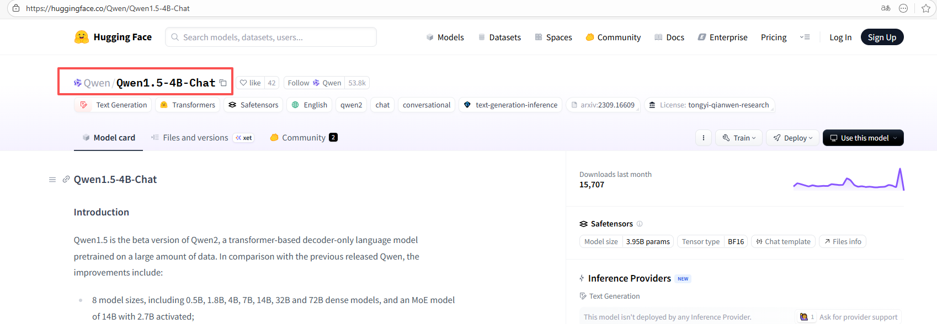Open the Qwen organization link in title
This screenshot has height=324, width=937.
tap(97, 83)
